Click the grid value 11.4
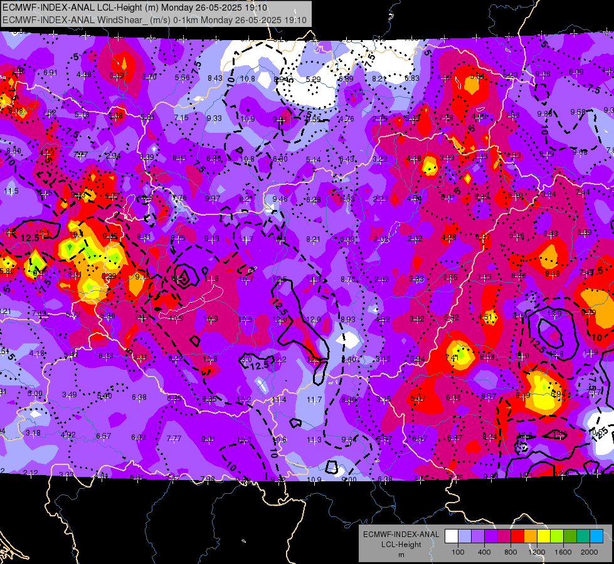The width and height of the screenshot is (614, 564). point(279,400)
